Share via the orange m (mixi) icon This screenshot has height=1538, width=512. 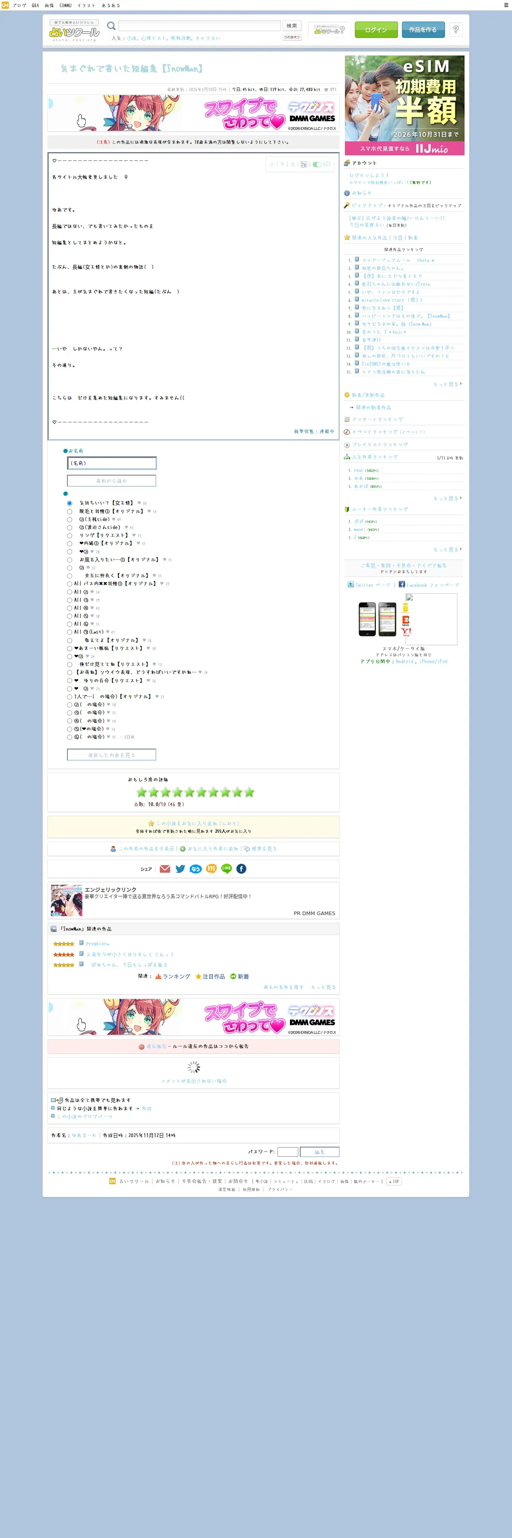(211, 869)
